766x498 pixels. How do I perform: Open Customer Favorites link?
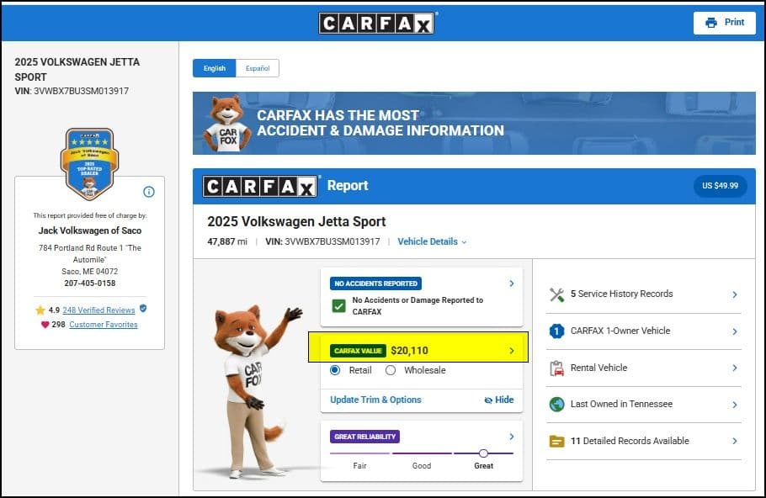pyautogui.click(x=103, y=325)
